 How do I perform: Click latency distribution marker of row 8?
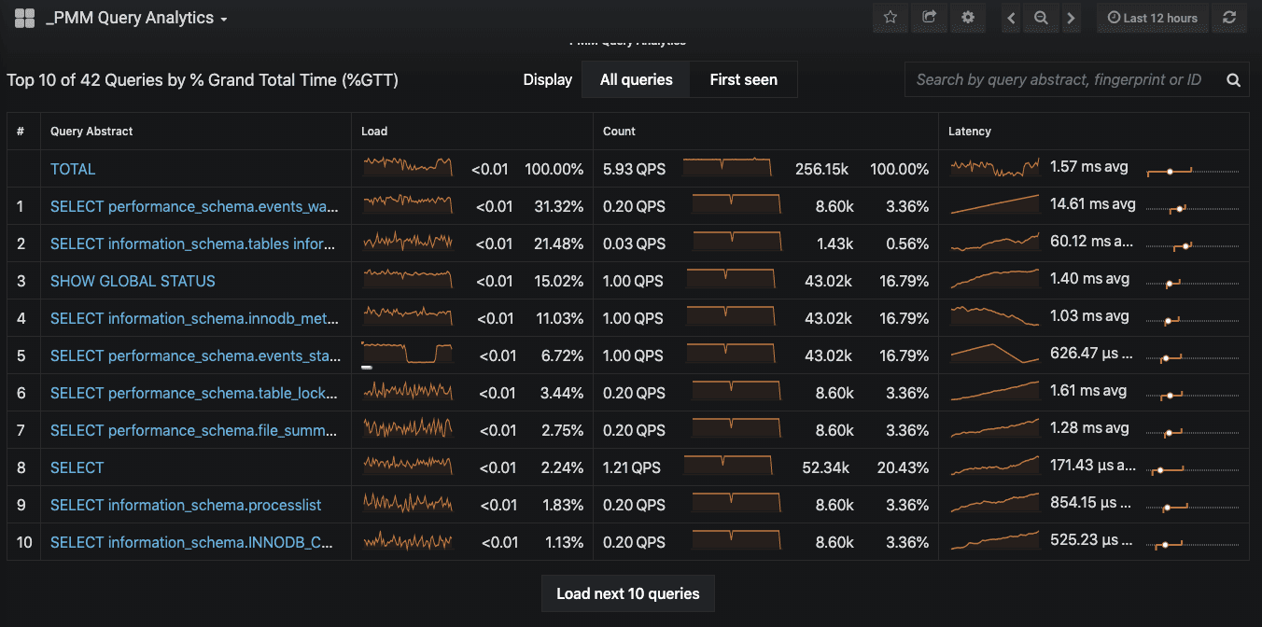(x=1159, y=470)
